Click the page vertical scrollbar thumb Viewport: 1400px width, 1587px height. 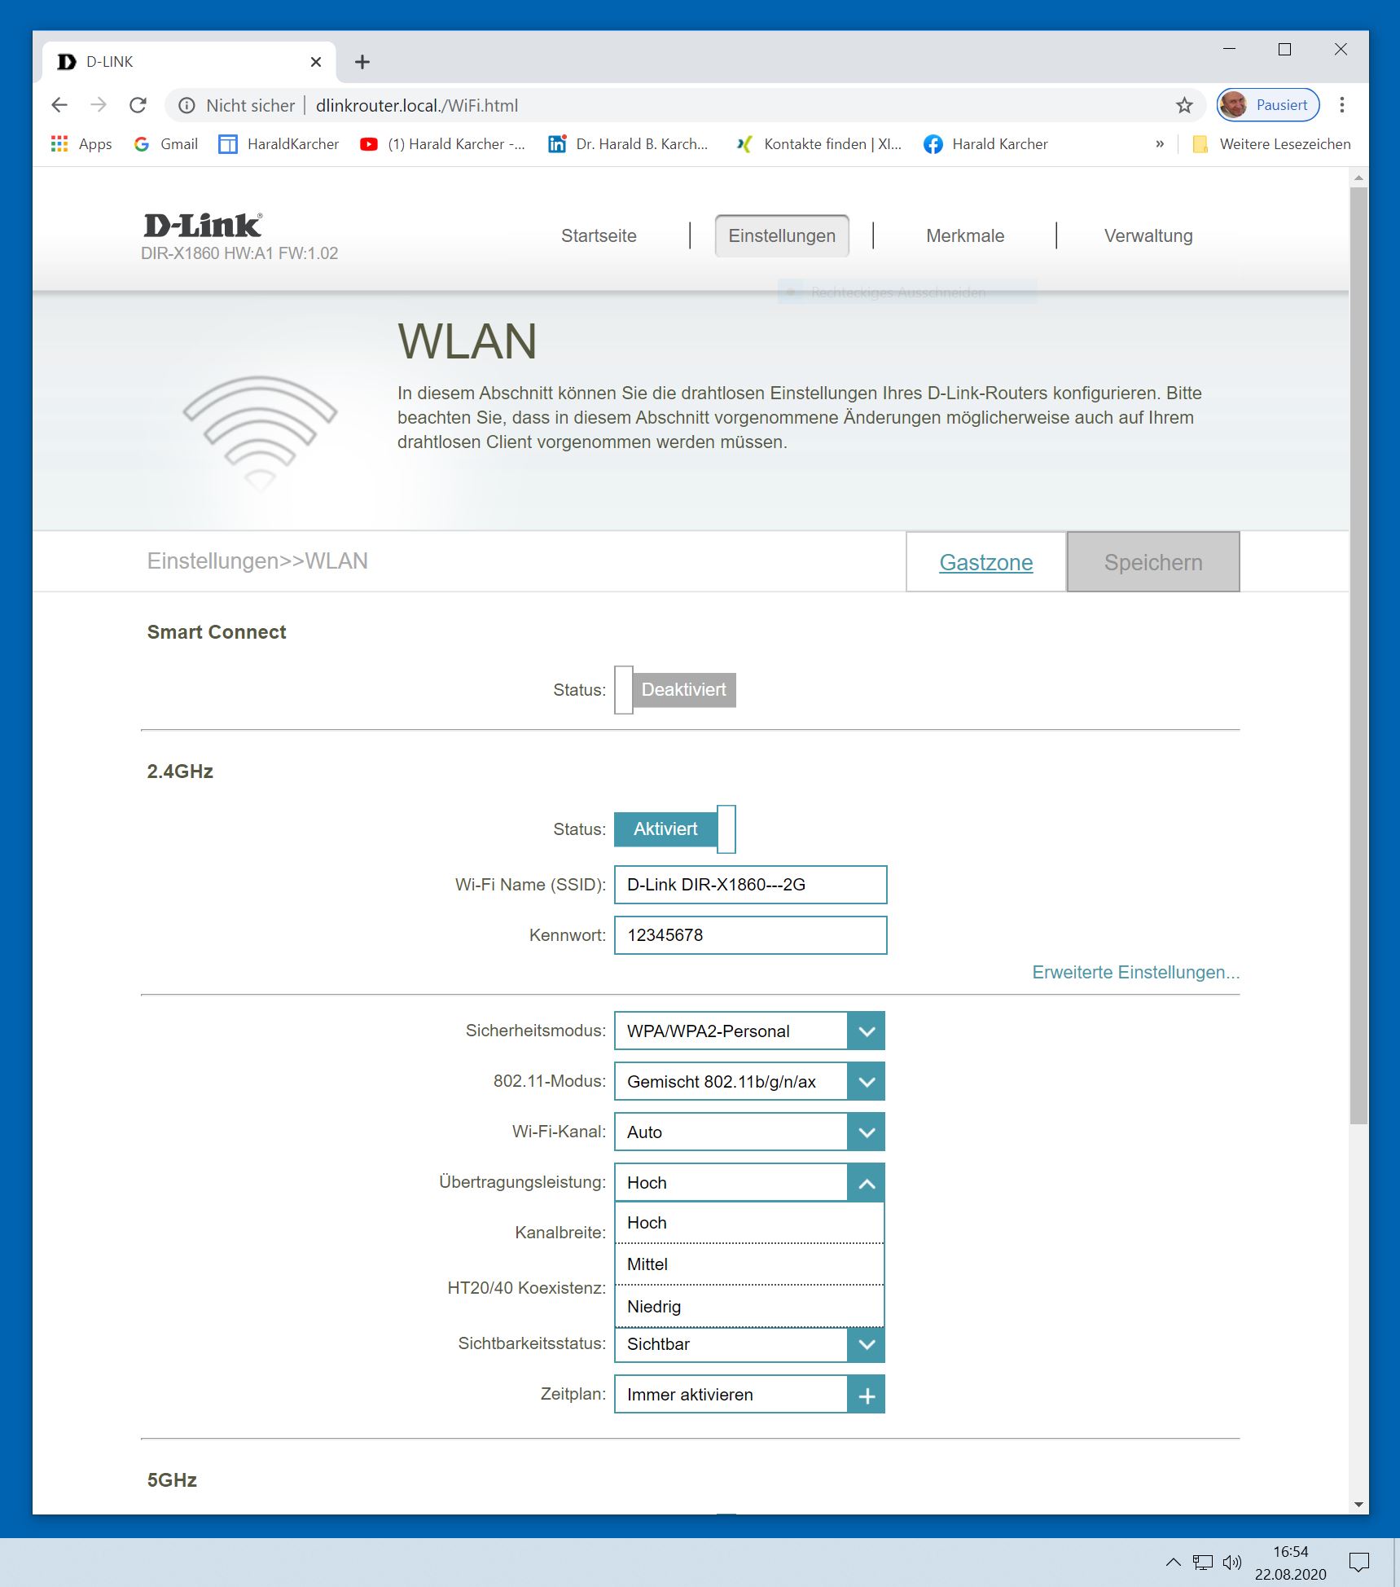[1358, 656]
